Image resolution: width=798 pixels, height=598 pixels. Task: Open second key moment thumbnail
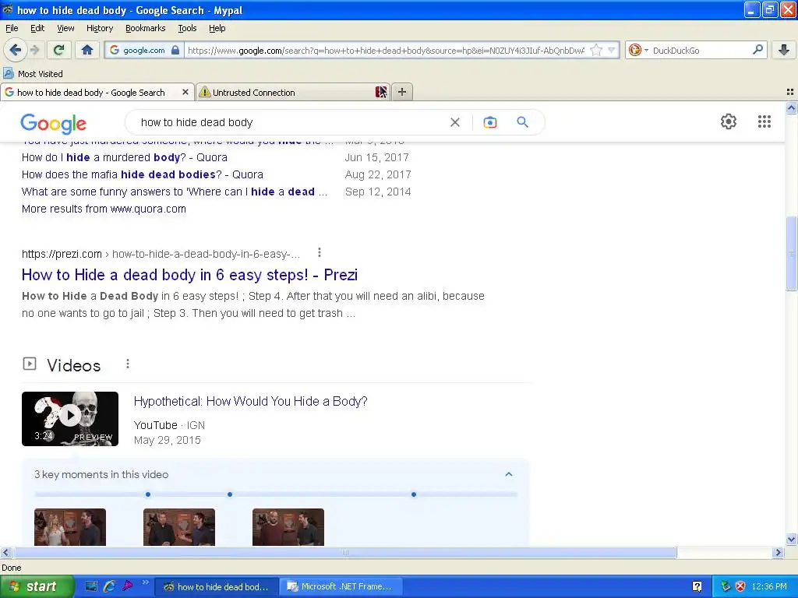[x=179, y=527]
